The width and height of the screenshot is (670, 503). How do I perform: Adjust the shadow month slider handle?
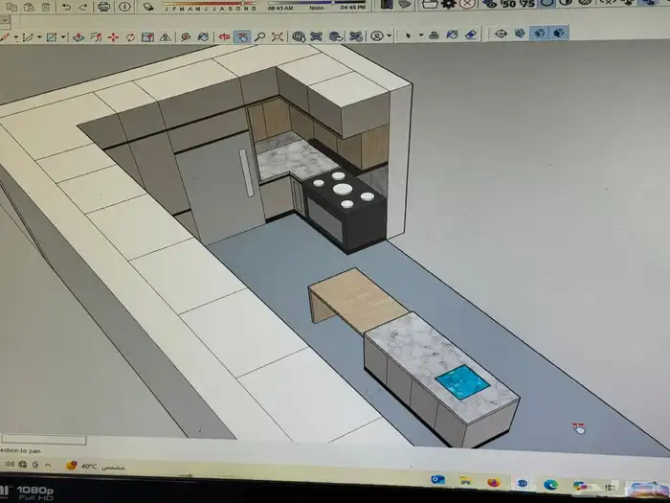(243, 4)
